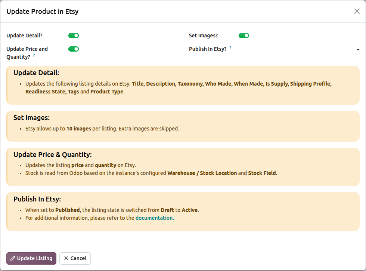
Task: Click the '10 images' bold text
Action: tap(79, 129)
